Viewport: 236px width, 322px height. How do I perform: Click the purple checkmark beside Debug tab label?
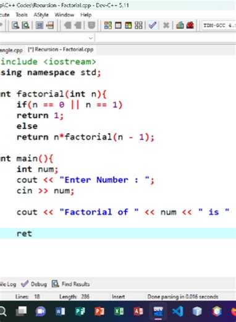tap(25, 284)
